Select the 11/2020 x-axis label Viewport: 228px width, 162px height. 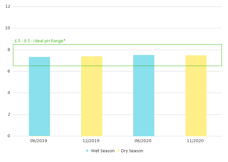click(196, 141)
